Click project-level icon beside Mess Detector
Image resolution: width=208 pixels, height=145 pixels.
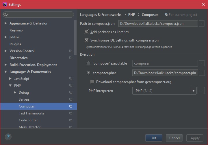(x=70, y=127)
